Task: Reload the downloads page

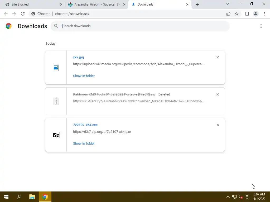Action: click(x=23, y=14)
